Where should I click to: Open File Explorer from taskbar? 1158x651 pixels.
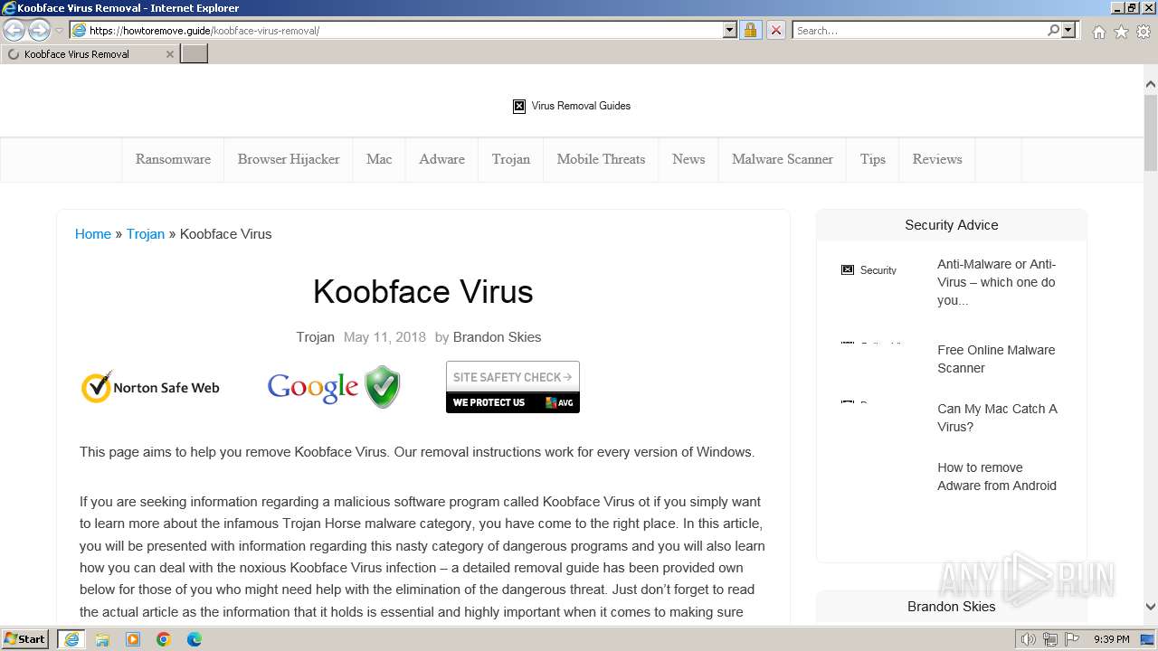click(102, 639)
